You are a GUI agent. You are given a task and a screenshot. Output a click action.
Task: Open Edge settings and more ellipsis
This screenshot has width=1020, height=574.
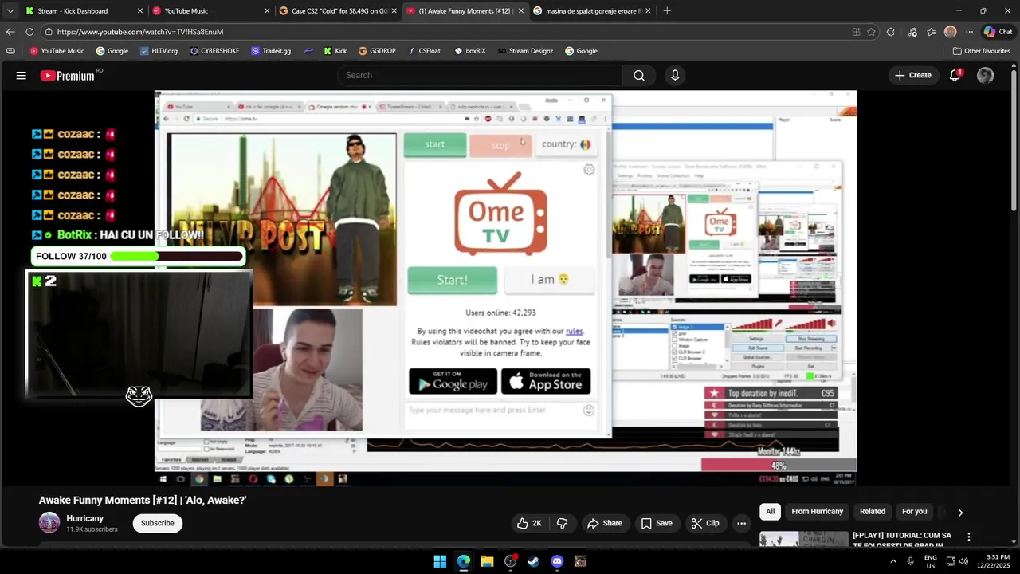(969, 32)
